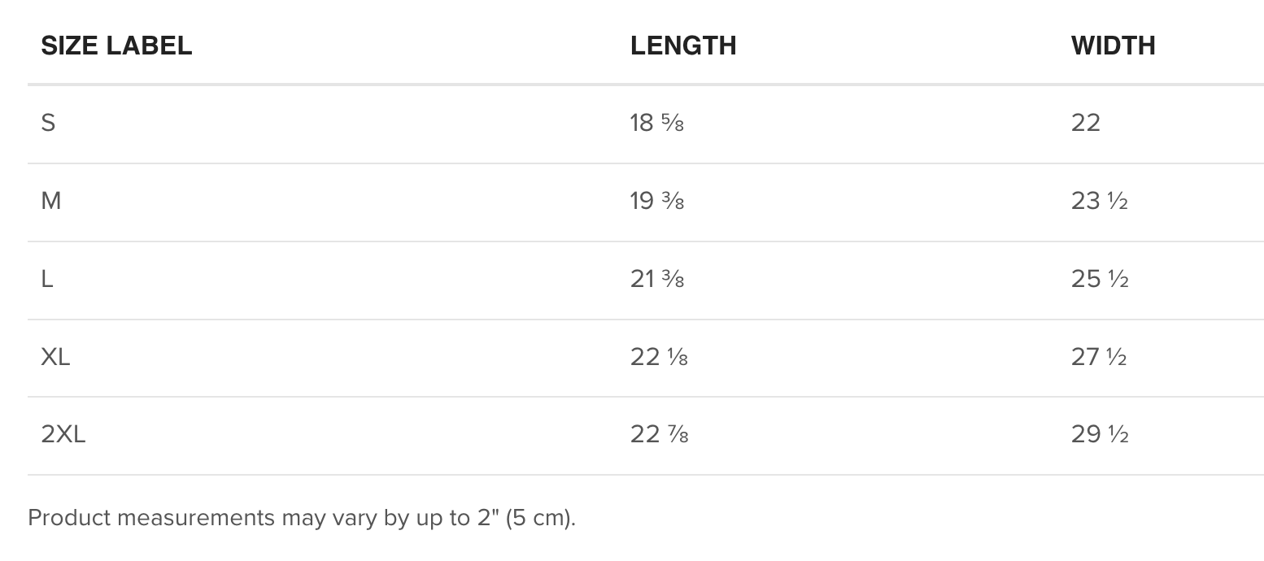
Task: Select the S size label cell
Action: pyautogui.click(x=48, y=123)
